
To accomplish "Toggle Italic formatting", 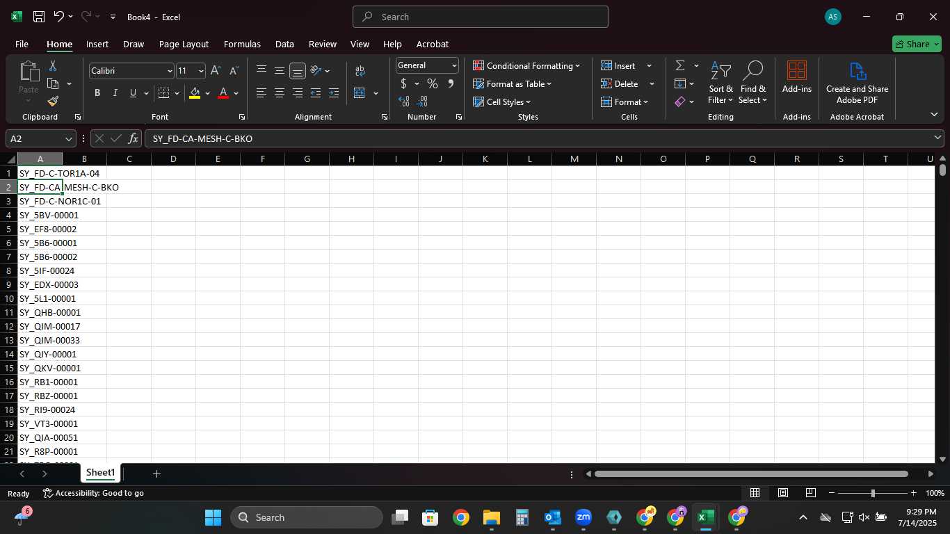I will tap(115, 93).
